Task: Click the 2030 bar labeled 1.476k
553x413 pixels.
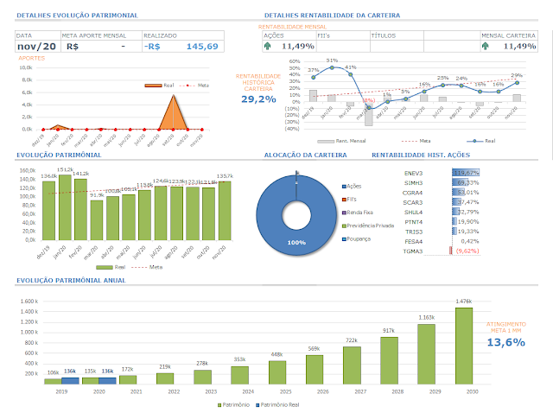Action: (x=464, y=346)
